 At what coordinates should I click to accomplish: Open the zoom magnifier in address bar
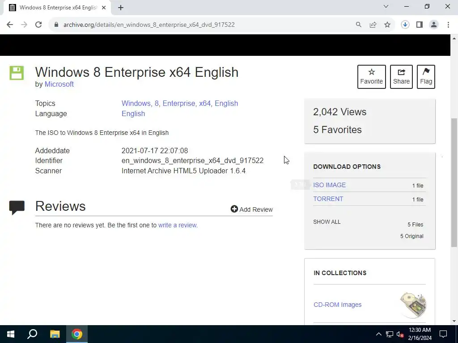pyautogui.click(x=358, y=25)
